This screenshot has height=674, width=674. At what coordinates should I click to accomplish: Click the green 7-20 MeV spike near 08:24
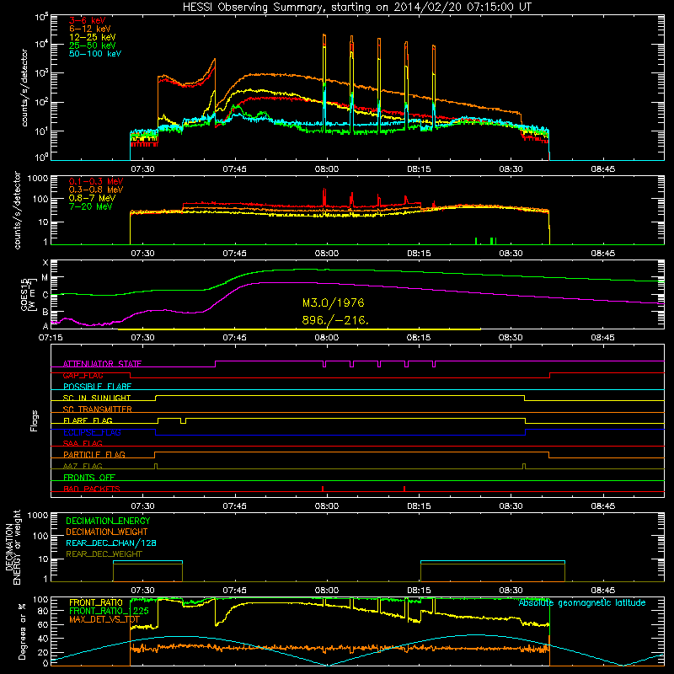pos(476,241)
